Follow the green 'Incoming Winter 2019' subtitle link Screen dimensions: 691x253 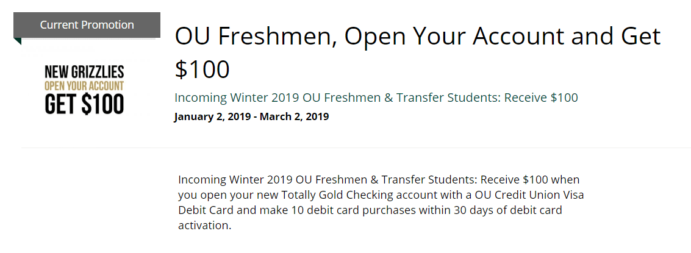376,98
